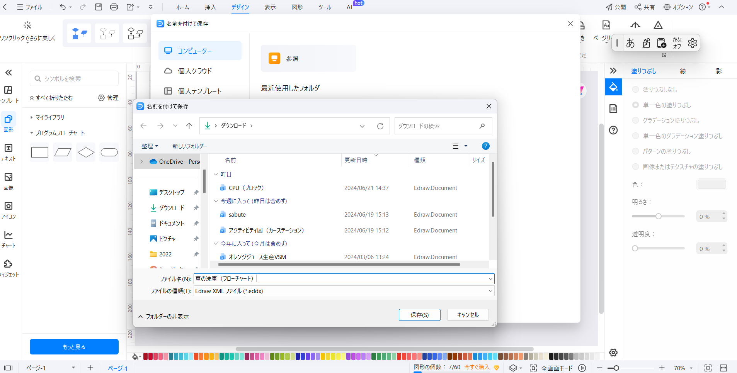Open the page properties panel icon
Screen dimensions: 737x373
613,109
